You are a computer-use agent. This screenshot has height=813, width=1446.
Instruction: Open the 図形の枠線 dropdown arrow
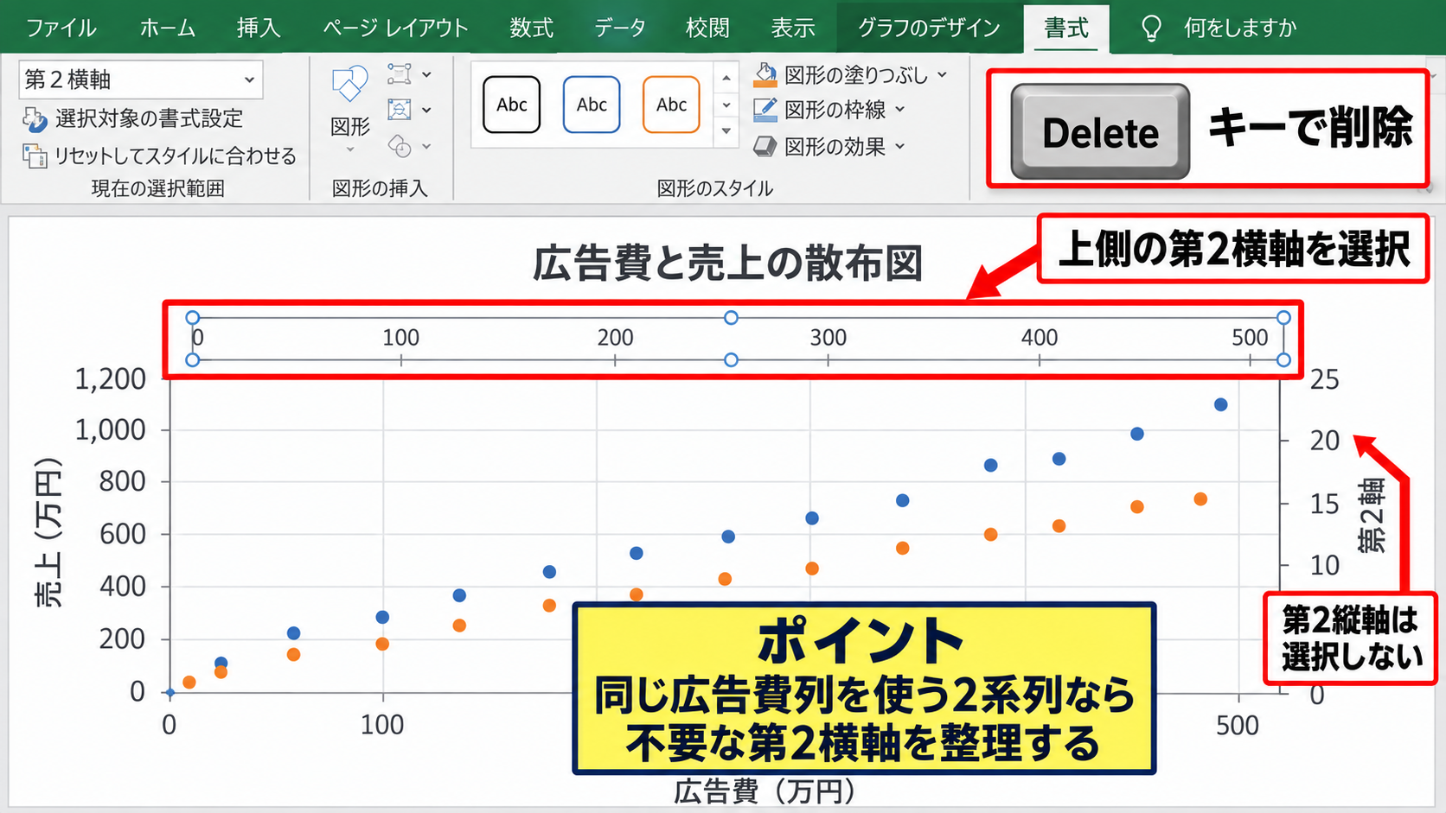(x=900, y=110)
